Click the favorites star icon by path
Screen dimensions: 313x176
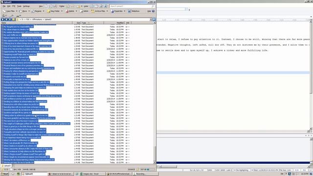point(14,20)
